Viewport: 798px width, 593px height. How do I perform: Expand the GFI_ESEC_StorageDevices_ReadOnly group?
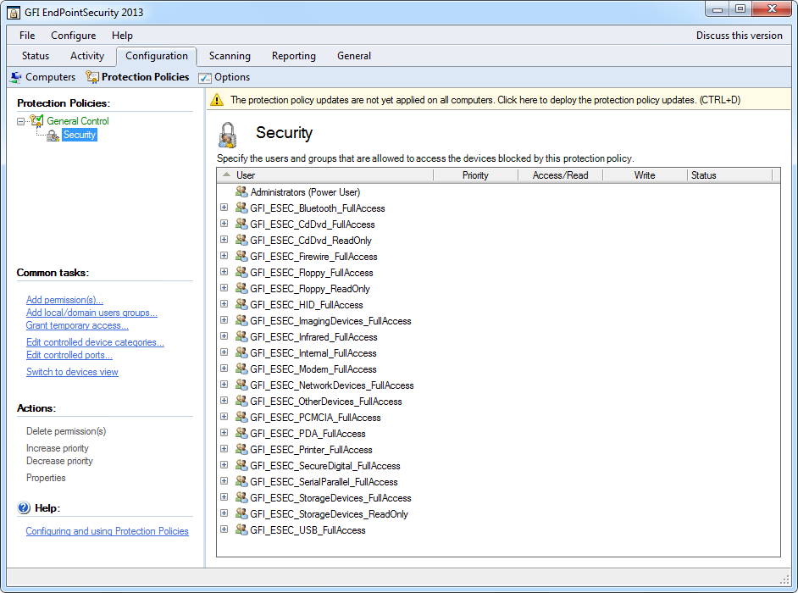click(224, 514)
